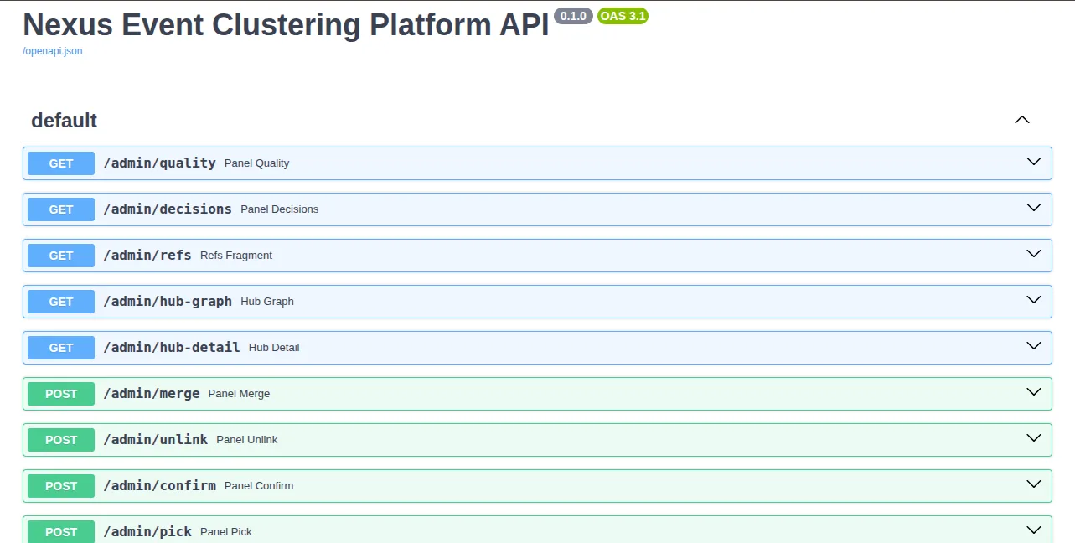The image size is (1075, 543).
Task: Click the Panel Decisions summary text
Action: click(280, 209)
